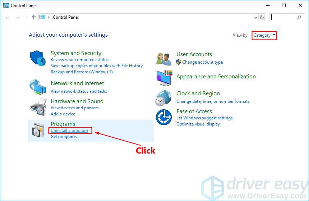
Task: Open Backup and Restore (Windows 7)
Action: pyautogui.click(x=82, y=72)
